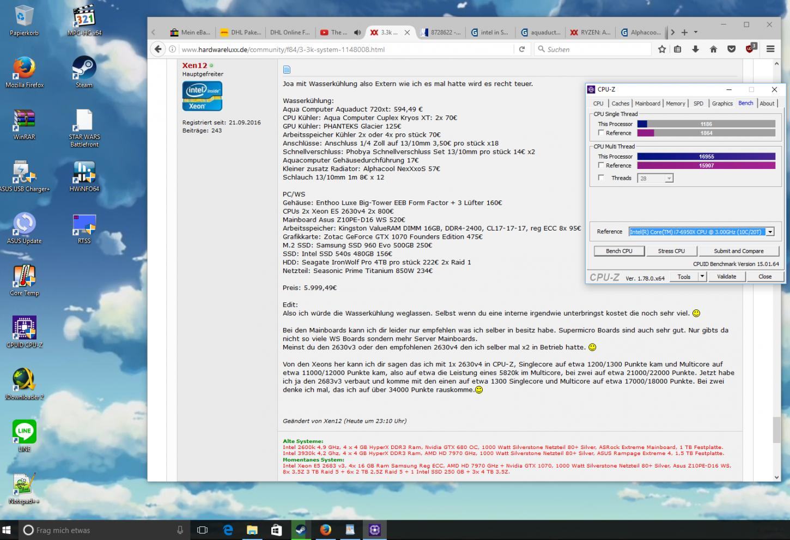The width and height of the screenshot is (790, 540).
Task: Switch to the Caches tab in CPU-Z
Action: pyautogui.click(x=620, y=104)
